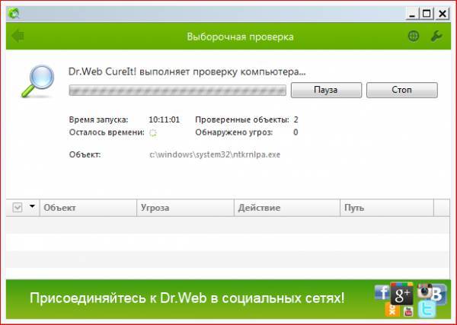Image resolution: width=457 pixels, height=325 pixels.
Task: Click the Обнаружено угроз label
Action: 234,132
